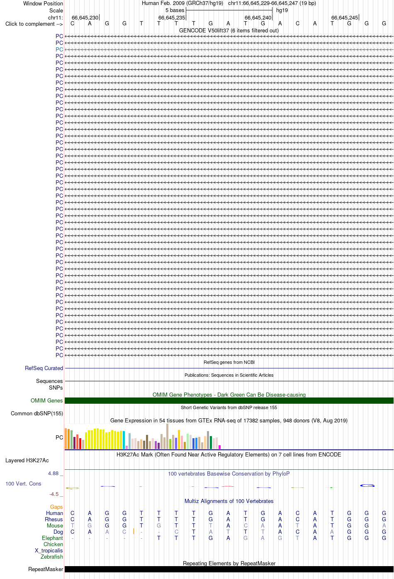Click the 'Click to complement -->' label

34,24
